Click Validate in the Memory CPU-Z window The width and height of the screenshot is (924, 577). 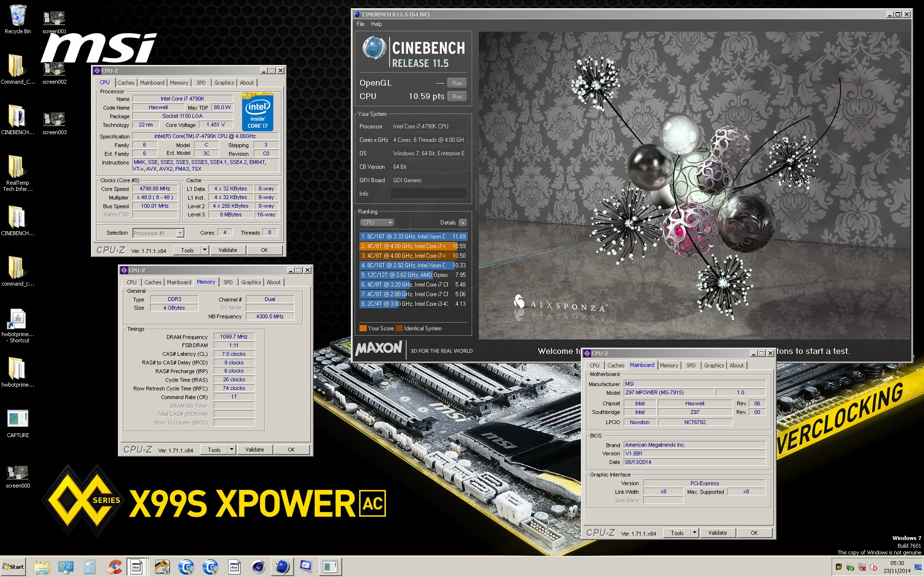click(x=255, y=450)
